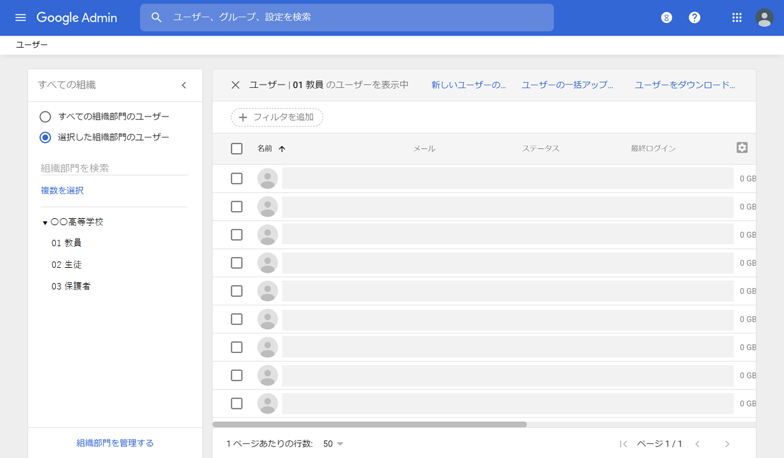Select すべての組織部門のユーザー radio option

coord(45,117)
